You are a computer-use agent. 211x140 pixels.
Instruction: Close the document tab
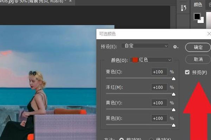70,1
